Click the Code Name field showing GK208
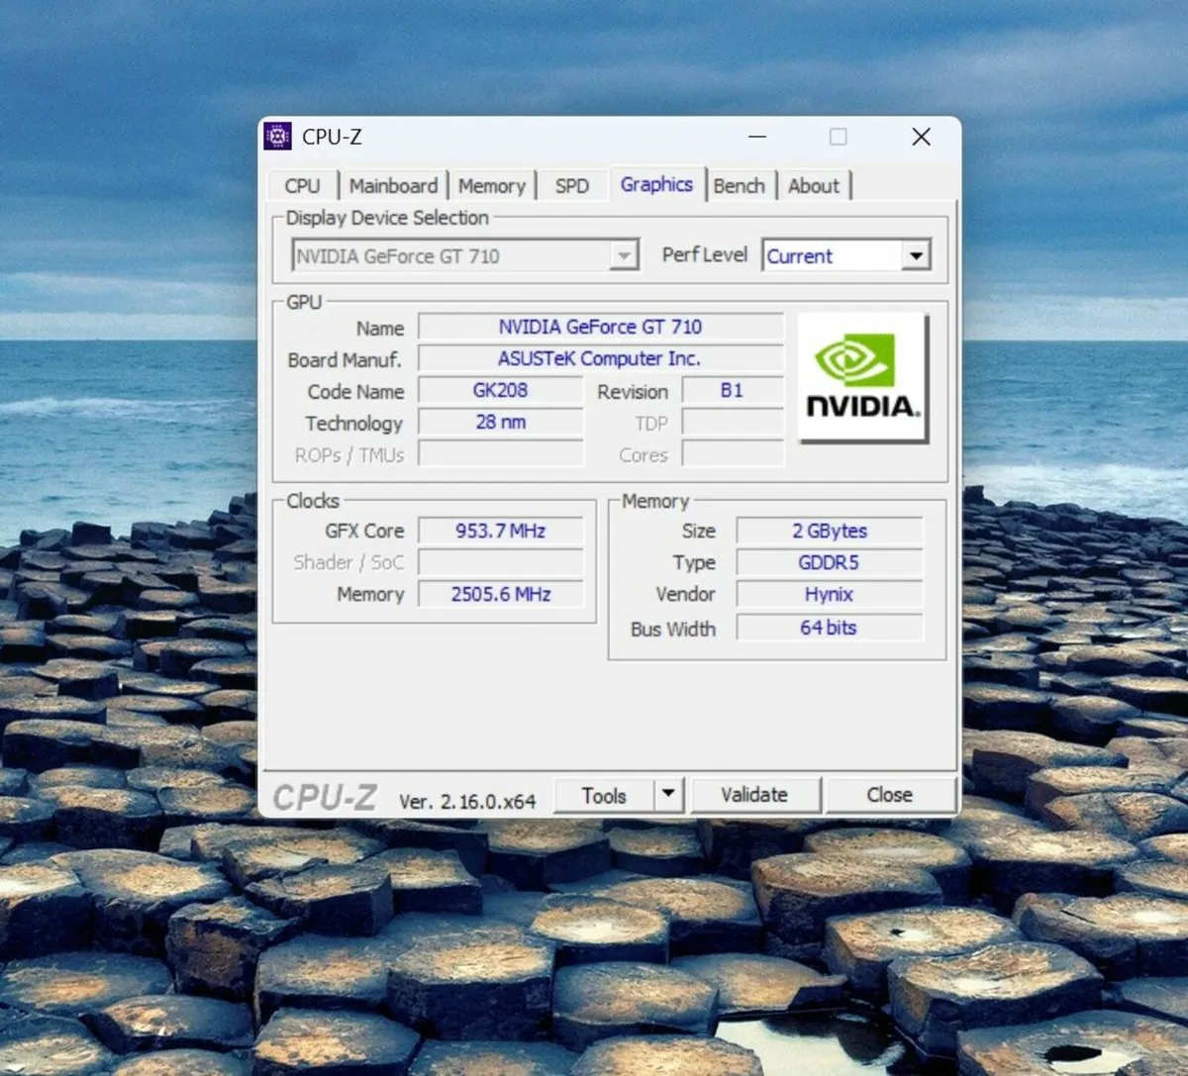The height and width of the screenshot is (1076, 1188). pos(500,391)
